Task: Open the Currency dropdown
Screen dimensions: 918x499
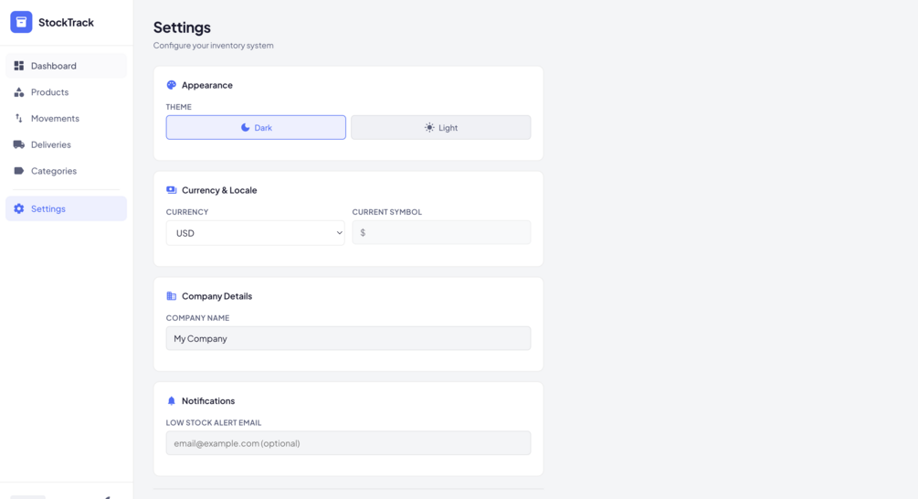Action: click(256, 233)
